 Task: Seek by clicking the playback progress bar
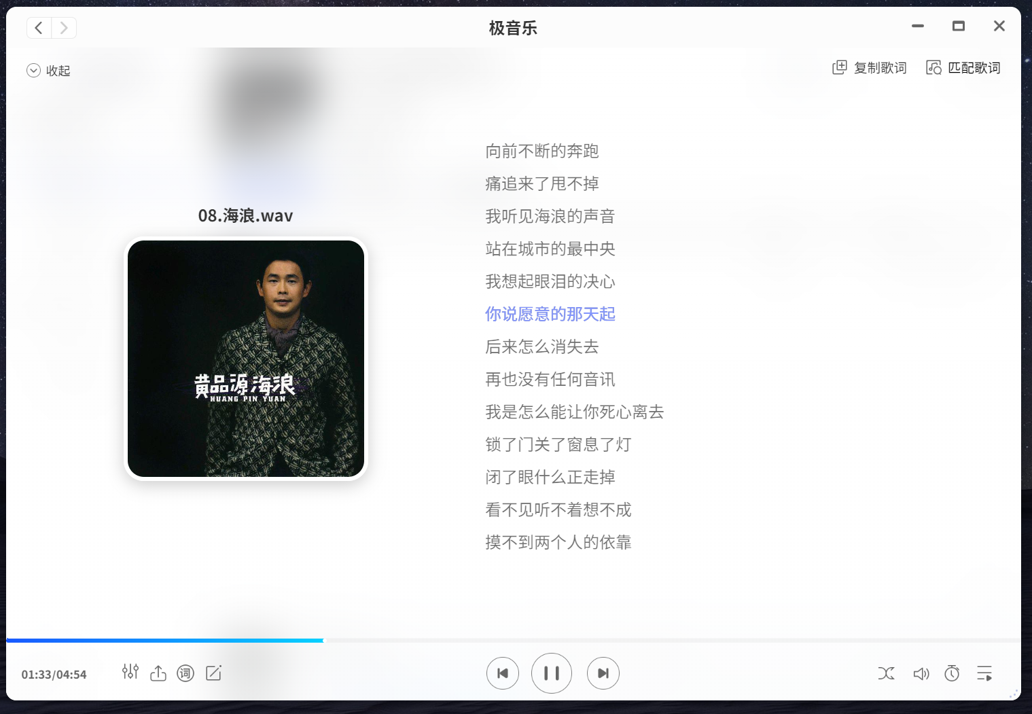(x=514, y=640)
